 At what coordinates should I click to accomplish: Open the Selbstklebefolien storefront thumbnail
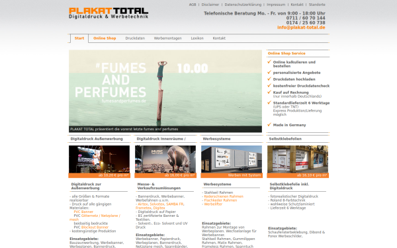pos(298,159)
